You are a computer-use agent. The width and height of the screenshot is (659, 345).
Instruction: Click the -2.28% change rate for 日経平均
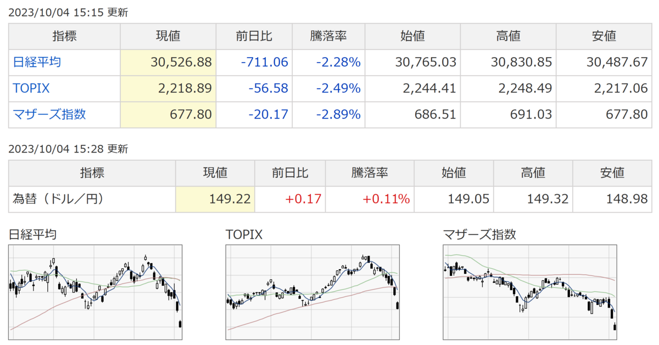click(x=338, y=62)
